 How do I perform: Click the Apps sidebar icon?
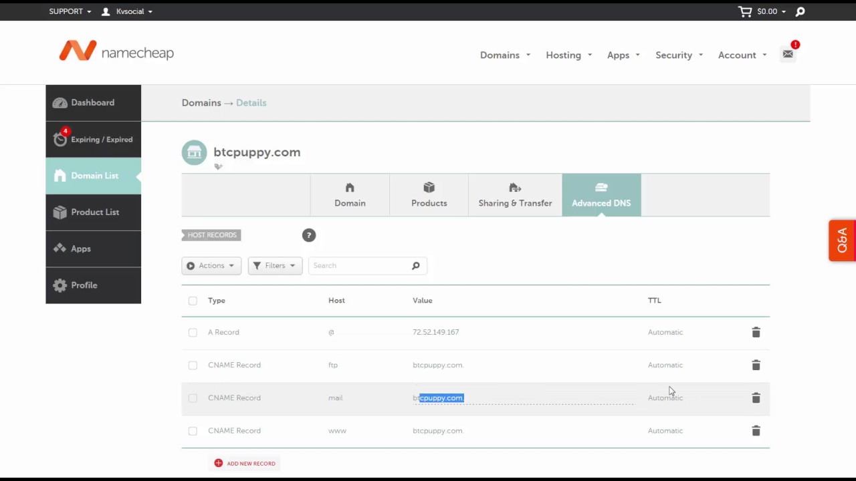tap(60, 249)
